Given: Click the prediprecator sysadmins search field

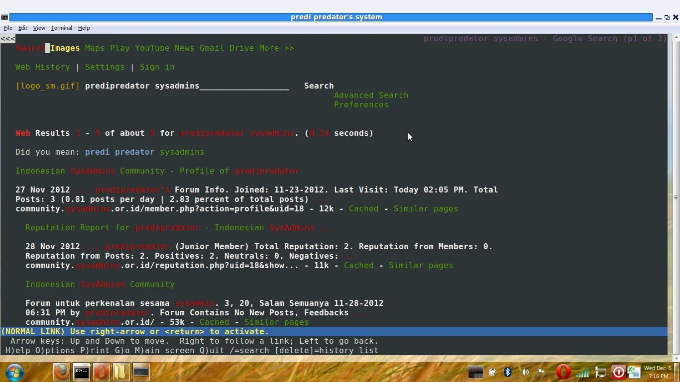Looking at the screenshot, I should click(x=187, y=86).
